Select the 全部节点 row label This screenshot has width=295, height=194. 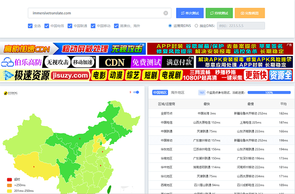[166, 113]
